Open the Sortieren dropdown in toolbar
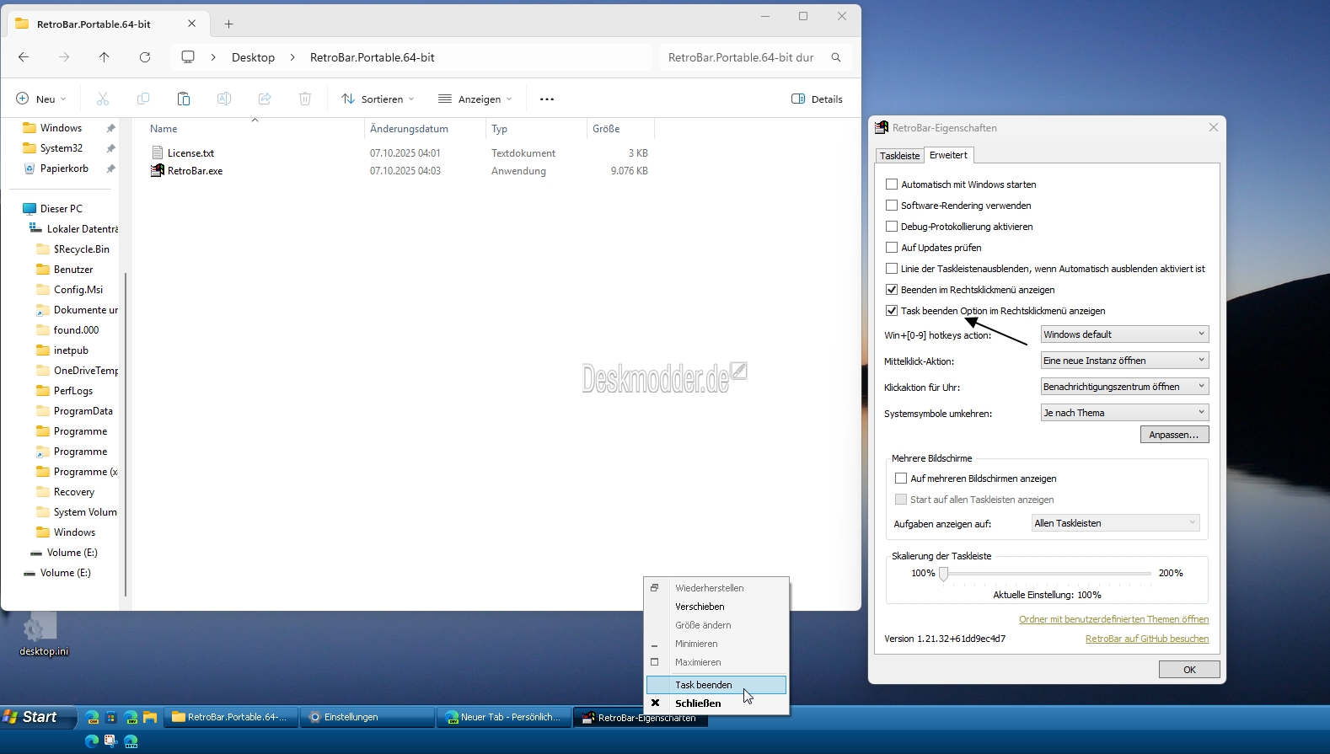The width and height of the screenshot is (1330, 754). tap(378, 99)
